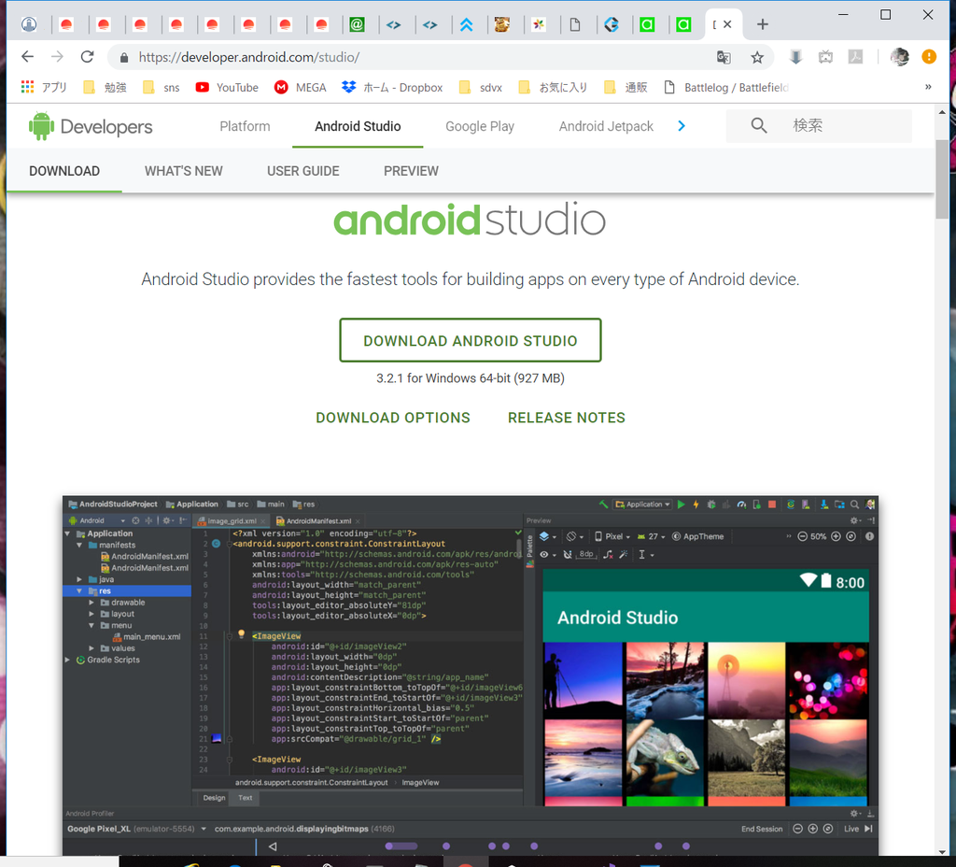Click the scrollbar down arrow
This screenshot has width=956, height=867.
(x=942, y=852)
